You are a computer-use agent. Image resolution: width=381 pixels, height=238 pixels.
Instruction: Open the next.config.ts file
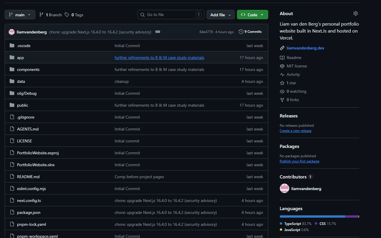point(29,201)
